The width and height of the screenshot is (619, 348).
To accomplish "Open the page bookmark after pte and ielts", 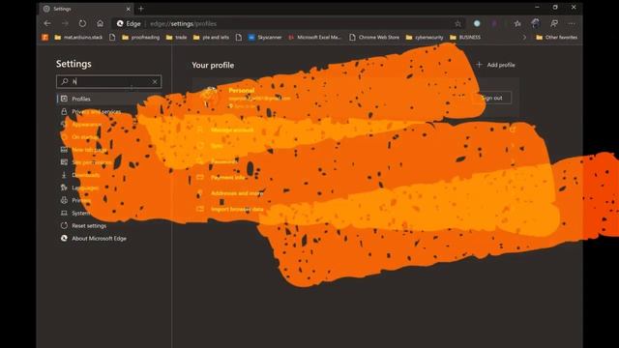I will (239, 37).
